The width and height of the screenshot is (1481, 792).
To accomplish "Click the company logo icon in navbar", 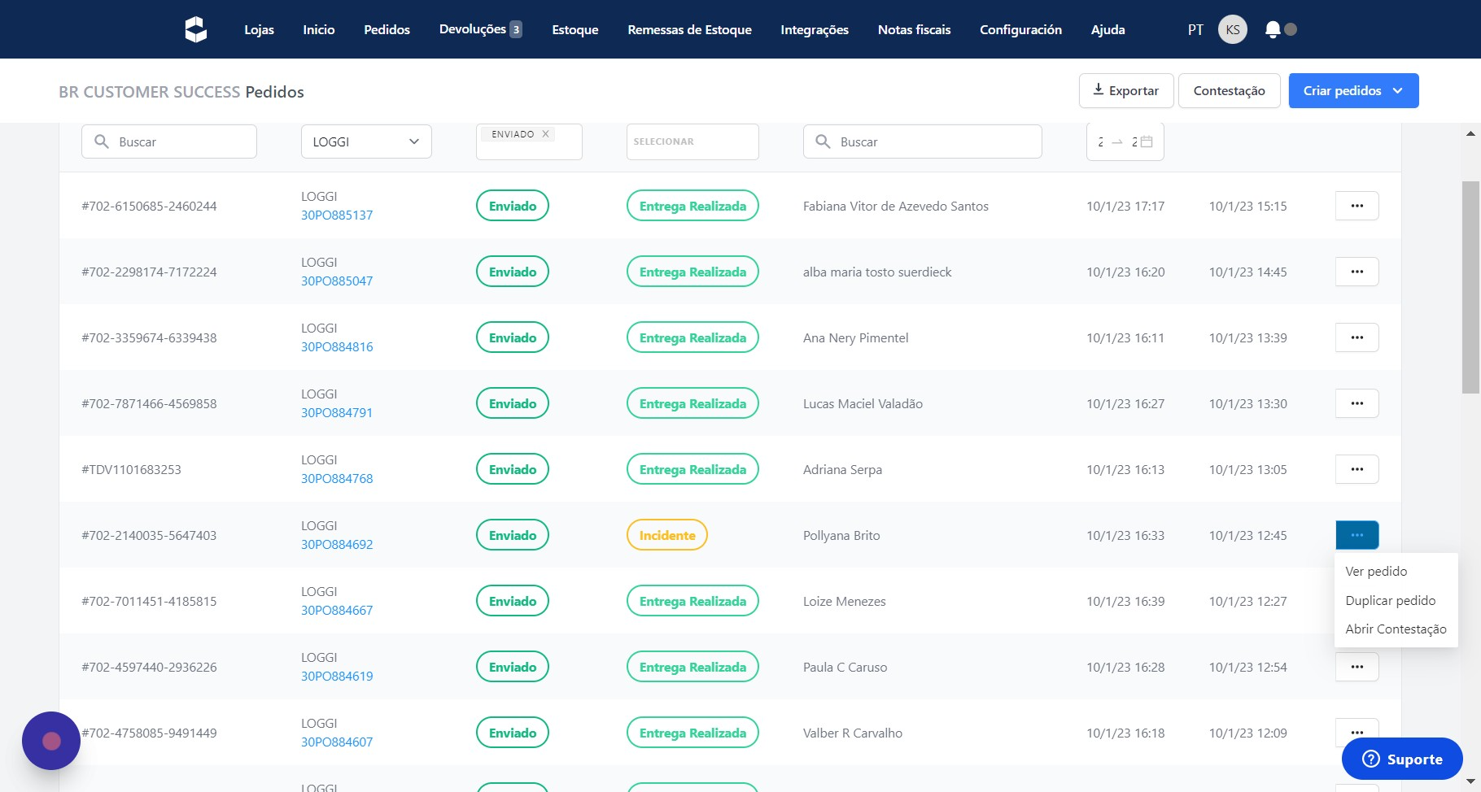I will tap(195, 29).
